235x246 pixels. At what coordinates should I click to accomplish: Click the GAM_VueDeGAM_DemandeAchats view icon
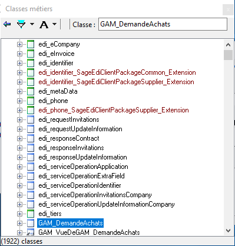pyautogui.click(x=31, y=232)
